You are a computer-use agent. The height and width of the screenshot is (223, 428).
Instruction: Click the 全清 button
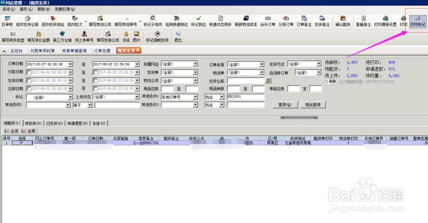click(x=28, y=131)
